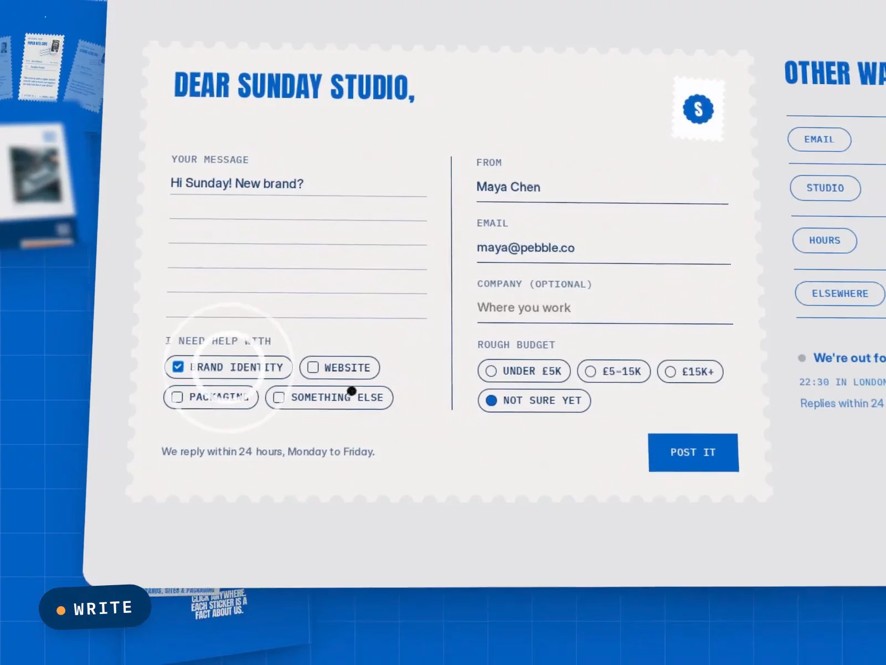The image size is (886, 665).
Task: Check the Website option
Action: click(x=339, y=367)
